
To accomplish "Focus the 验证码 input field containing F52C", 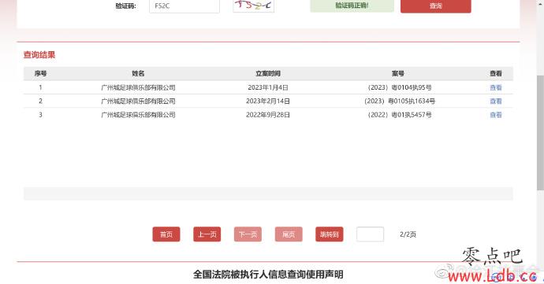I will coord(184,6).
